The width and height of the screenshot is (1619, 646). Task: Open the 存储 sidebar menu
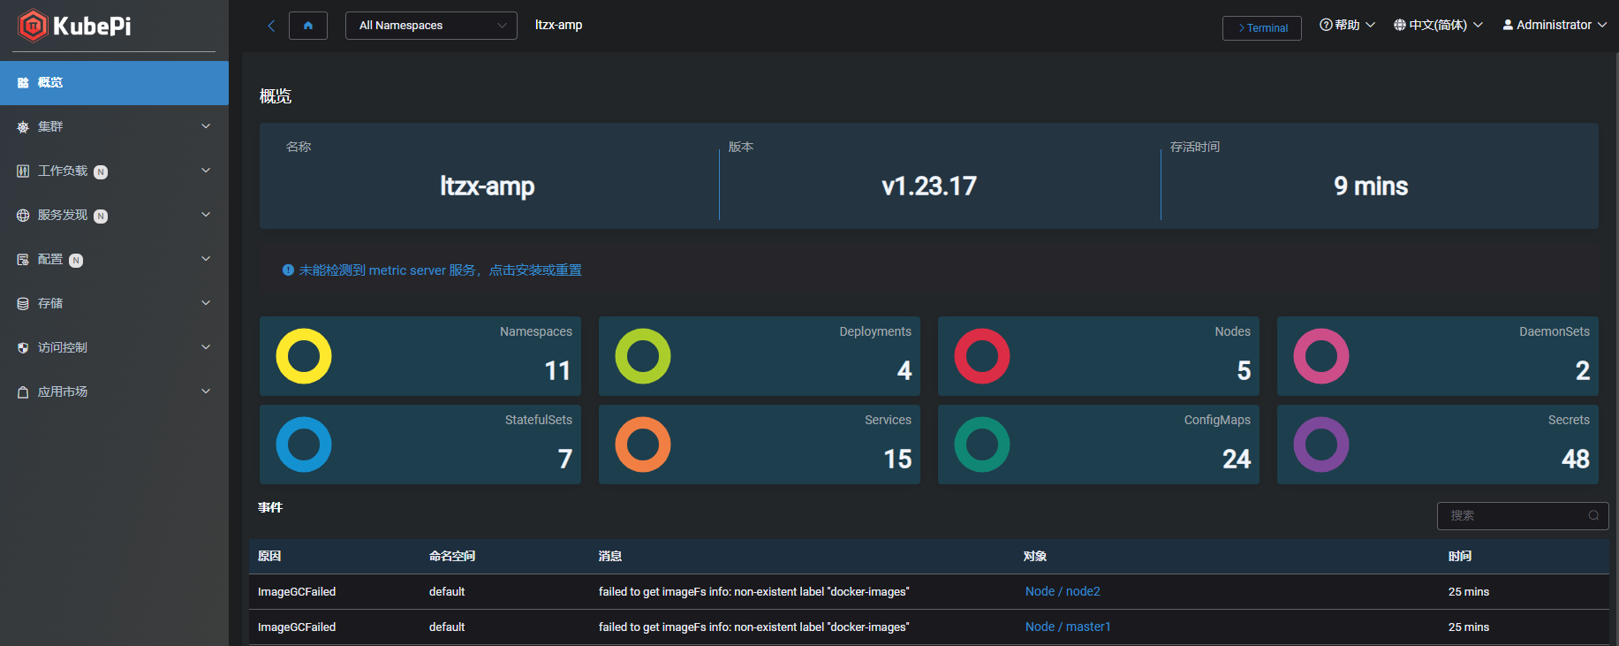(x=114, y=304)
